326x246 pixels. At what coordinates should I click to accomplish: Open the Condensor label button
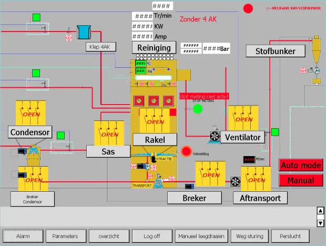coord(30,132)
